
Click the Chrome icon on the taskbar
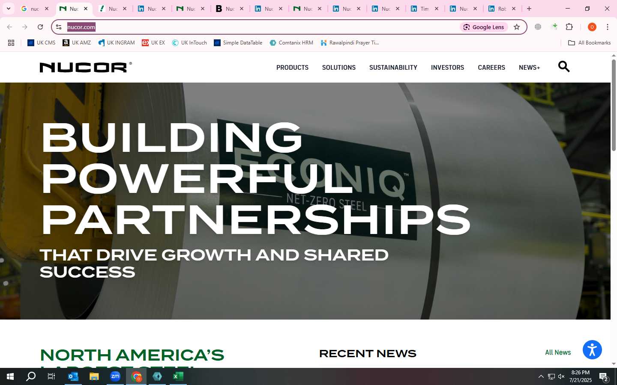(136, 376)
